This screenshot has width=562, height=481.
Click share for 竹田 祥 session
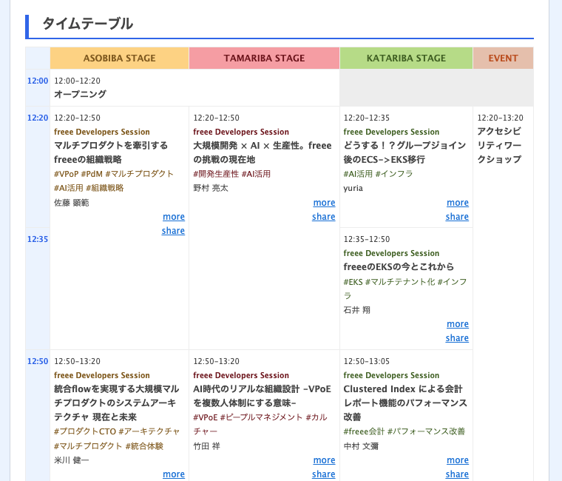point(324,474)
